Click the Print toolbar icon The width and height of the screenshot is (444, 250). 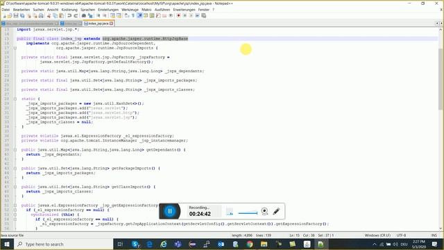41,15
